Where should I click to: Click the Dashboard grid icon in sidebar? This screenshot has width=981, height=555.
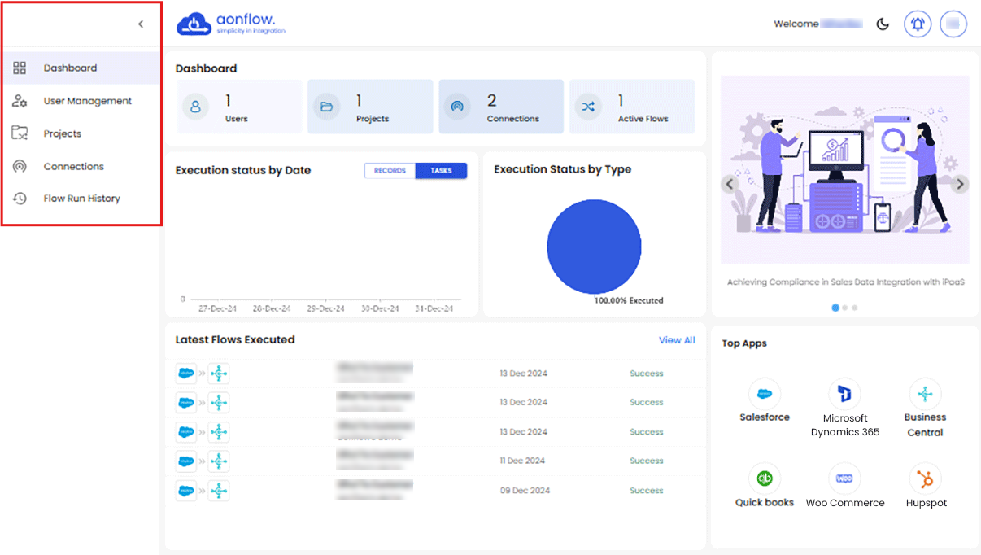pyautogui.click(x=20, y=68)
